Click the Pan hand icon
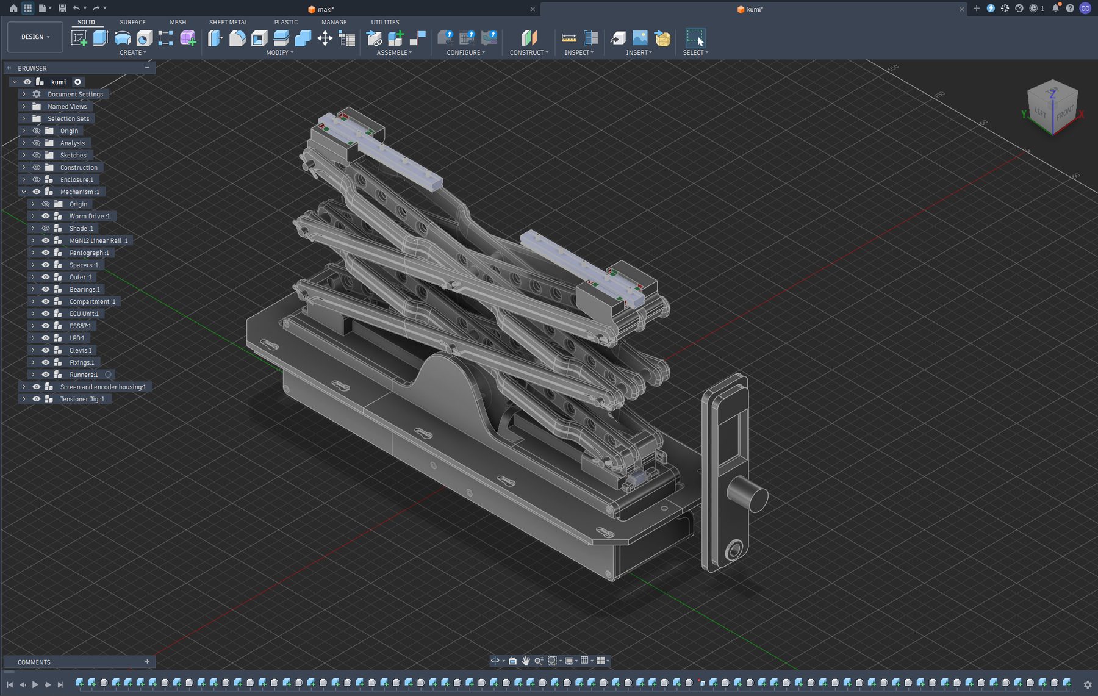1098x696 pixels. click(525, 661)
